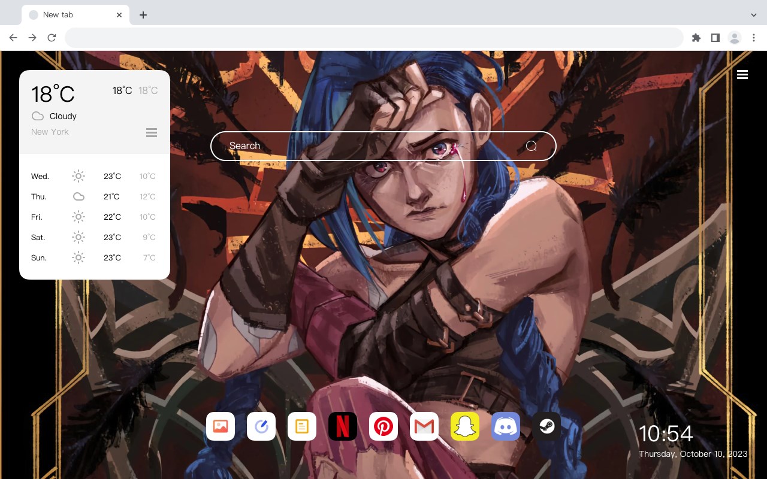Click Wednesday's sunny weather icon

click(x=78, y=176)
